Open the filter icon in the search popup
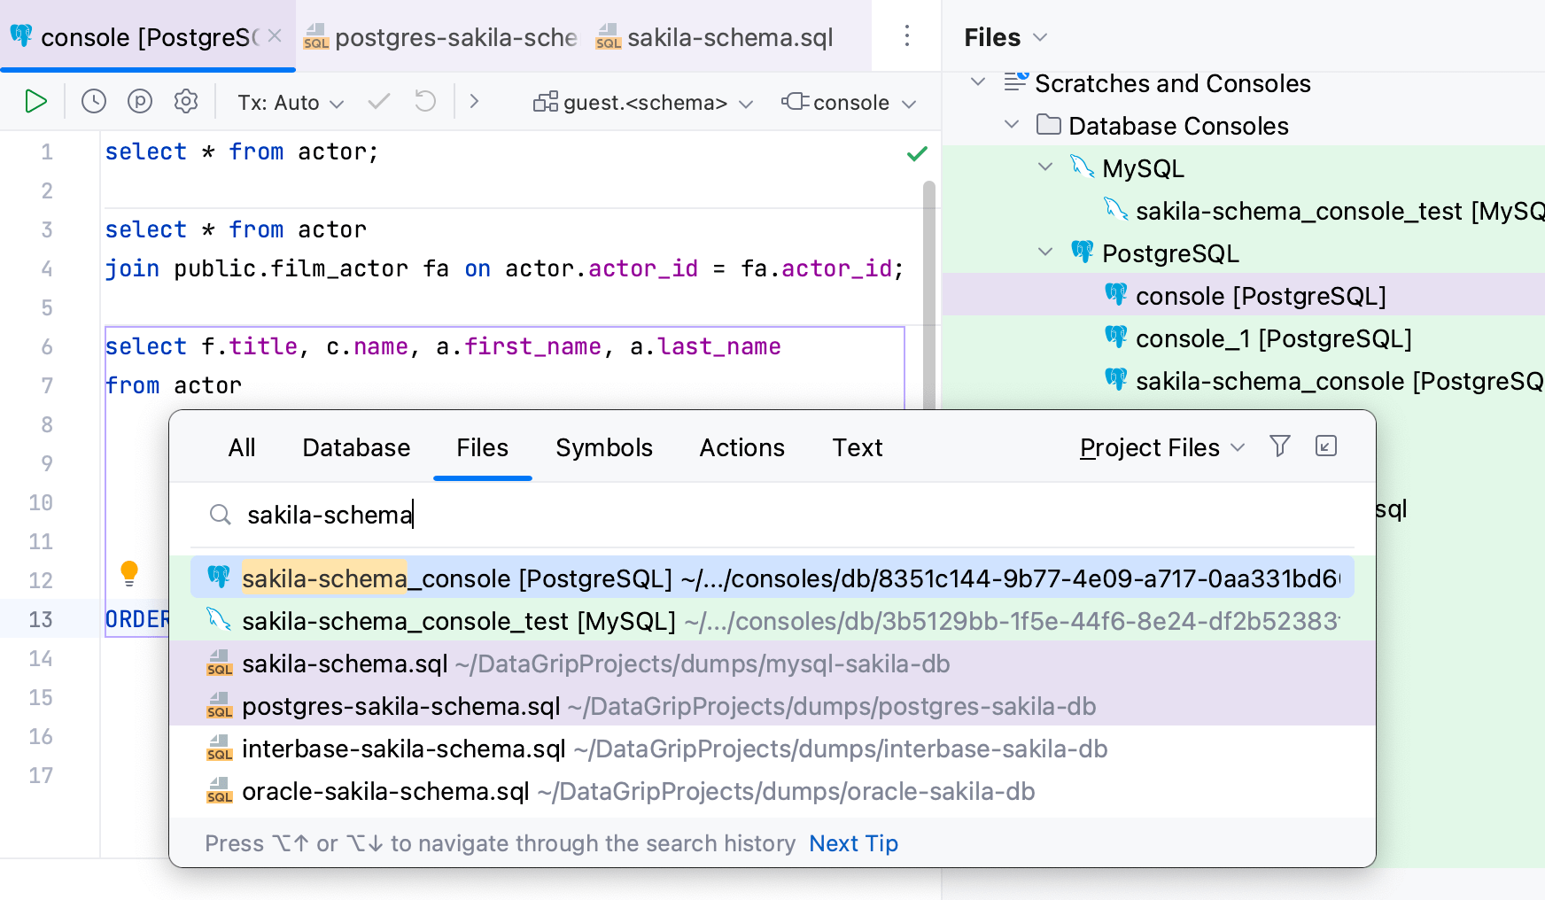 [1279, 447]
